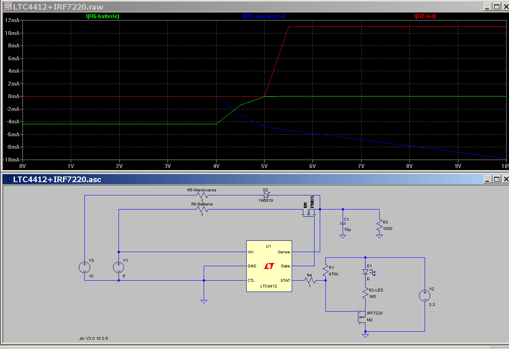Click the 12mA label on the vertical axis
Screen dimensions: 509x349
pyautogui.click(x=12, y=20)
